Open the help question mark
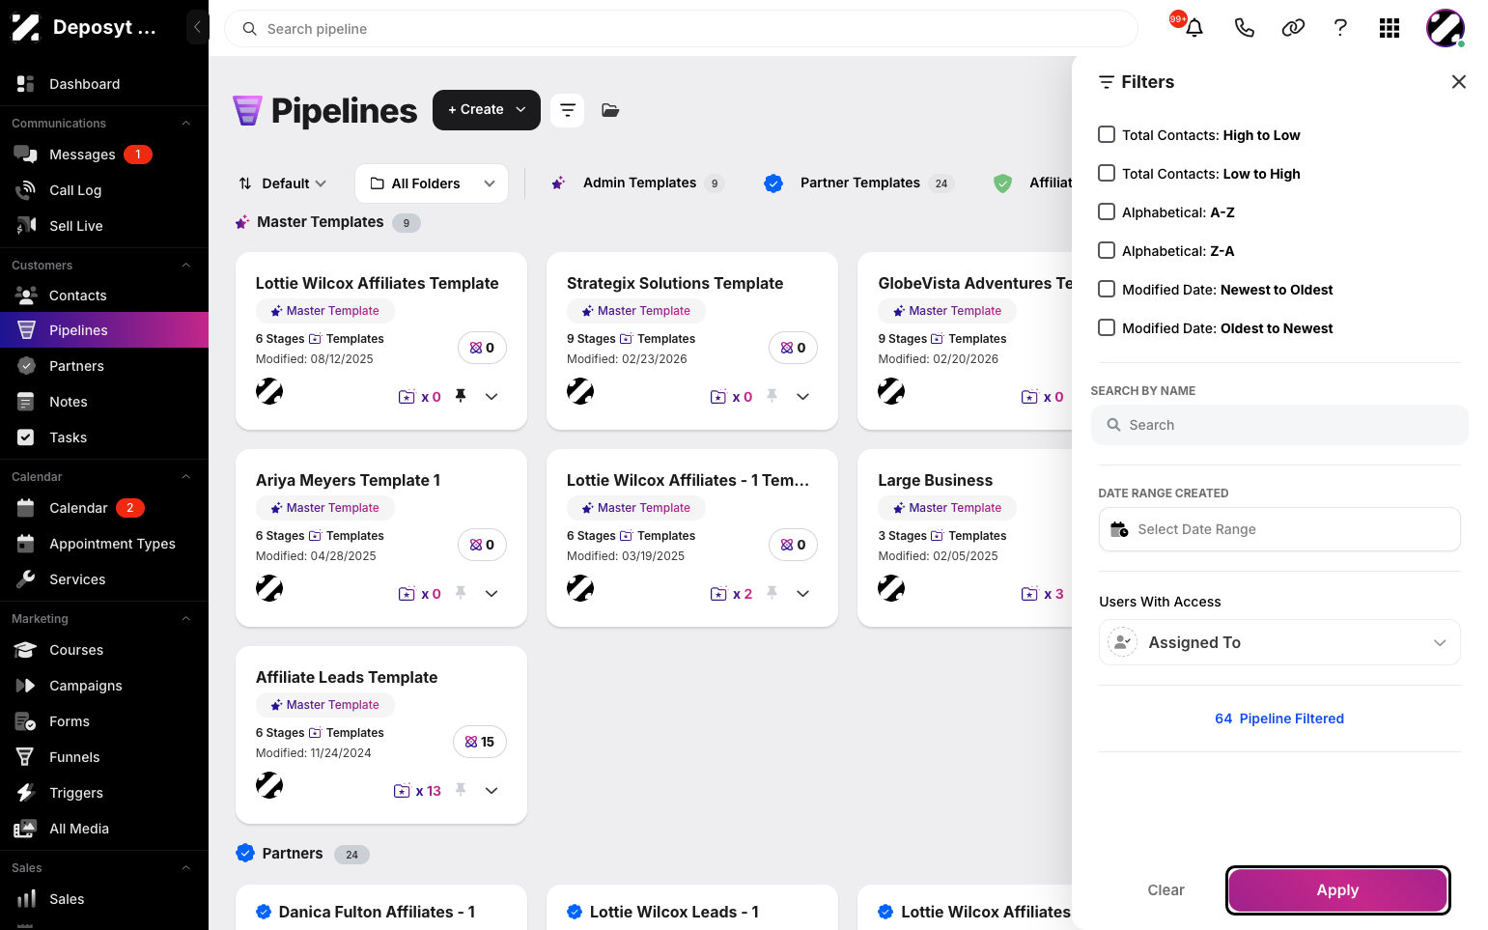 pyautogui.click(x=1340, y=28)
